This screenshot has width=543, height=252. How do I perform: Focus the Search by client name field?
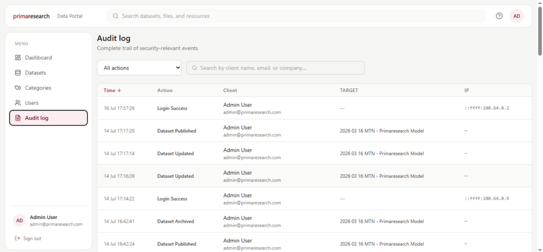click(275, 68)
